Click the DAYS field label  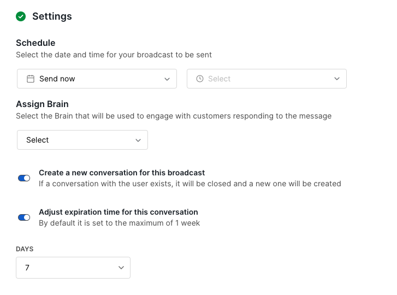click(25, 249)
